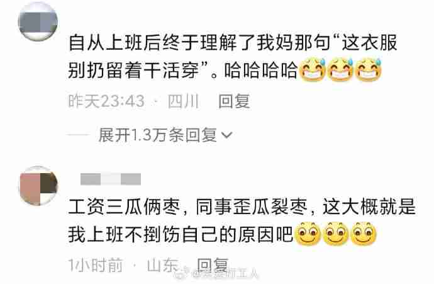Tap the last smiley emoji in second comment
The width and height of the screenshot is (434, 284).
(x=364, y=234)
